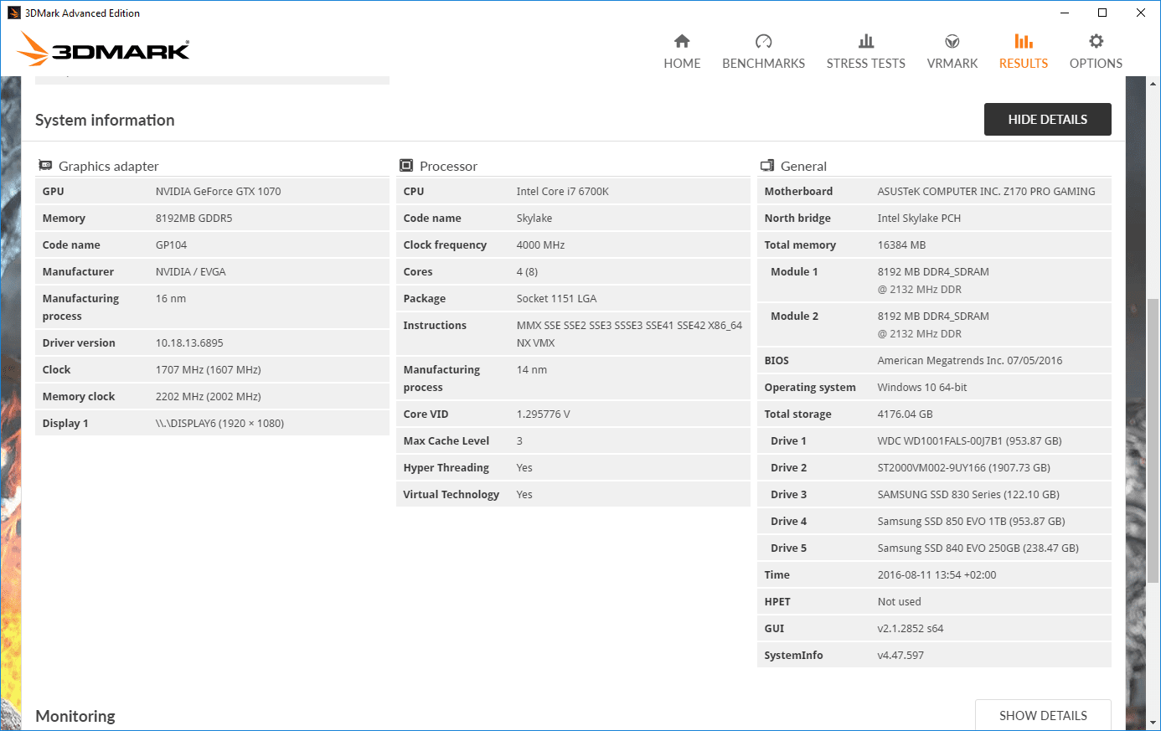Click the Stress Tests bar chart icon

866,41
